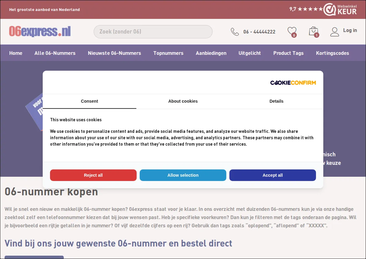Image resolution: width=366 pixels, height=259 pixels.
Task: Click the '06-nummer kopen' heading
Action: (x=51, y=192)
